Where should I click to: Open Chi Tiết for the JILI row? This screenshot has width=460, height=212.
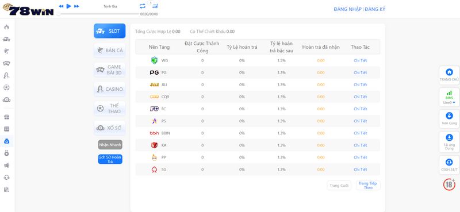coord(361,84)
